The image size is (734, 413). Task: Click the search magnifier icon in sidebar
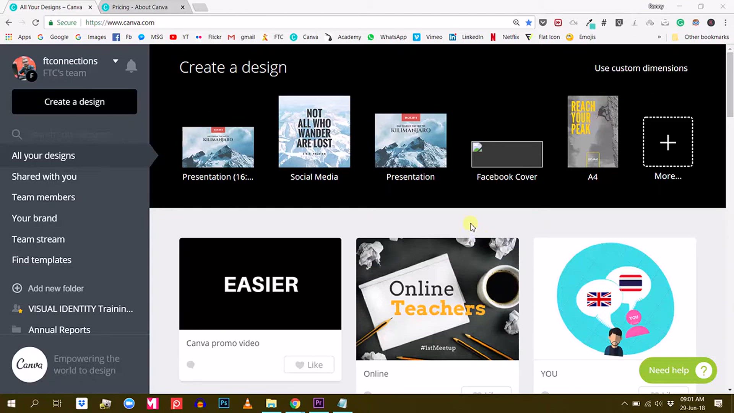click(x=17, y=134)
